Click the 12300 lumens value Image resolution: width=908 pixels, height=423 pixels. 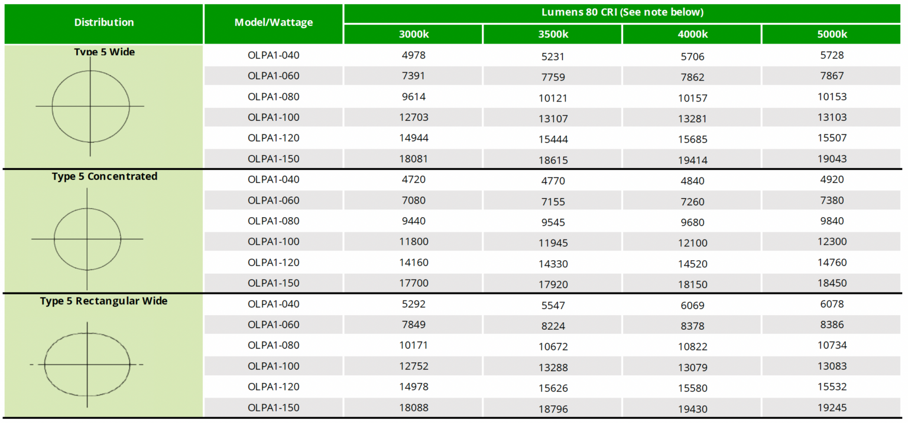(832, 241)
